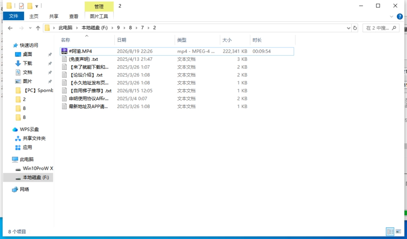
Task: Click 本地磁盘 (F:) breadcrumb in address bar
Action: (94, 28)
